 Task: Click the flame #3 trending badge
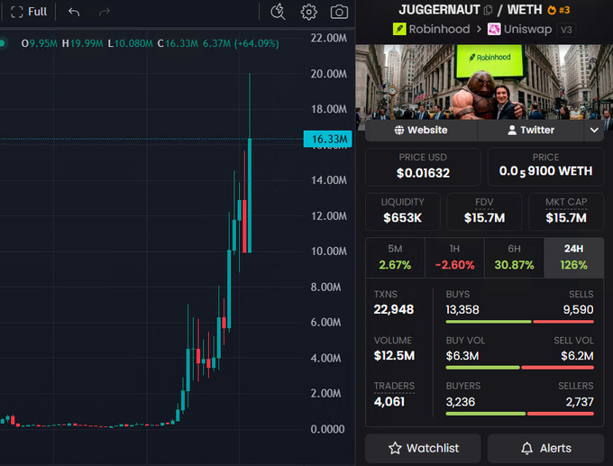pos(558,10)
